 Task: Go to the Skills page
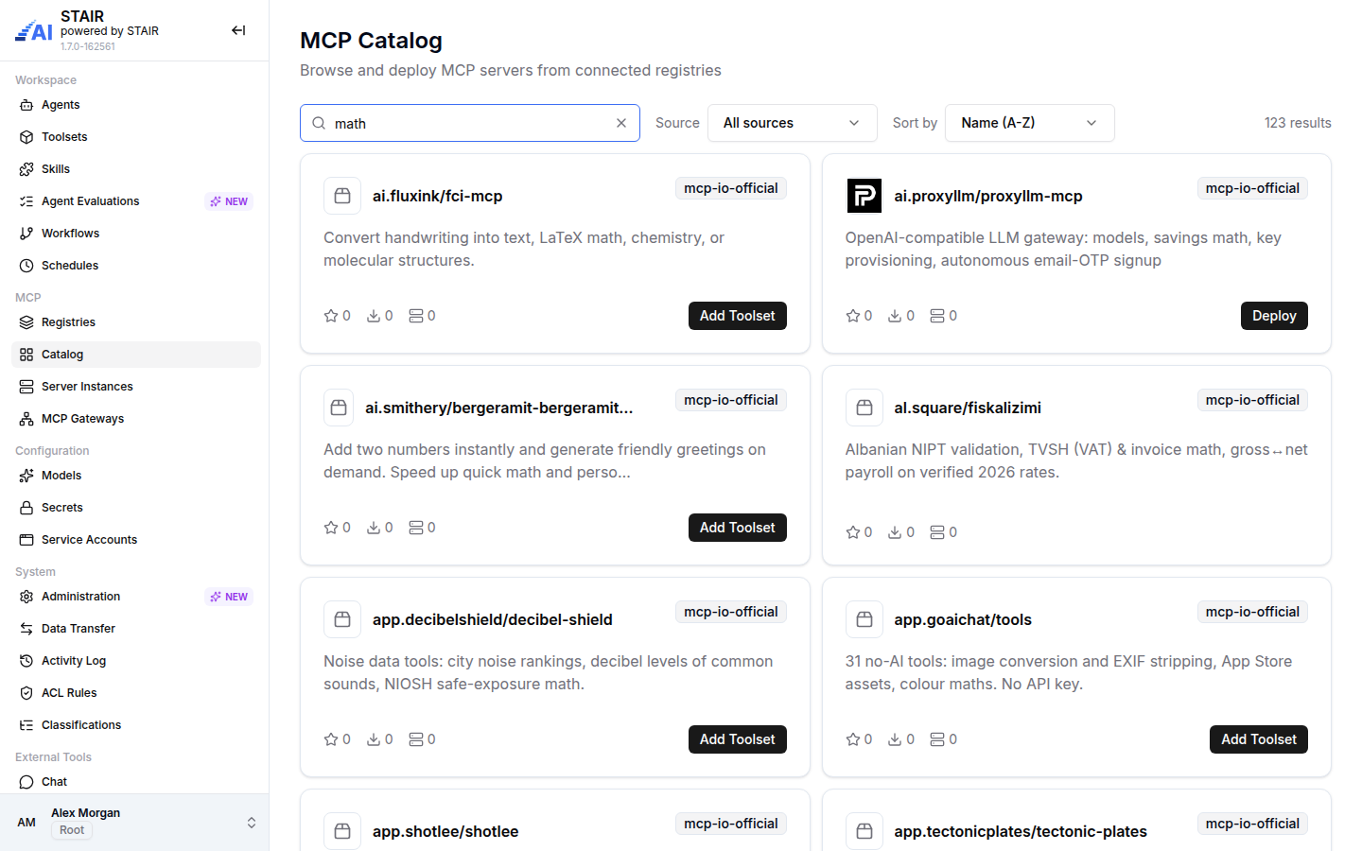[x=136, y=169]
